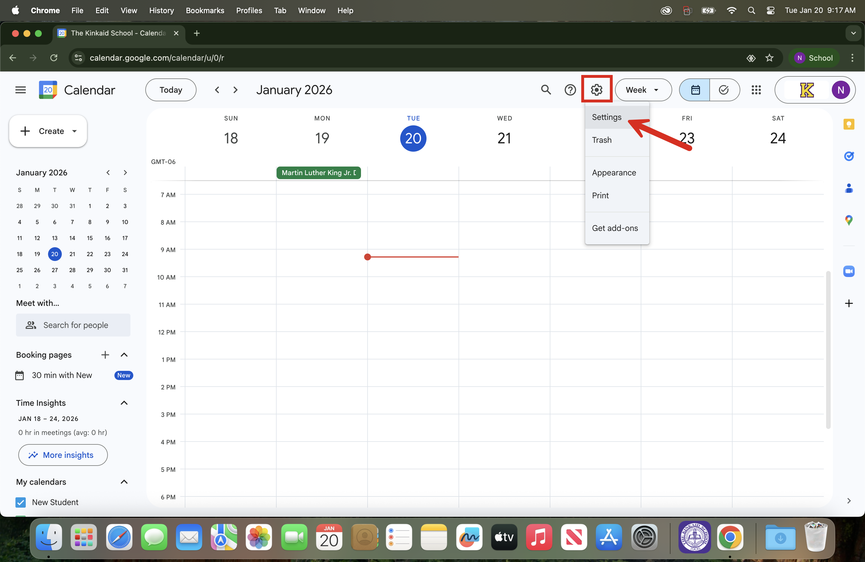Open the Support help icon
Image resolution: width=865 pixels, height=562 pixels.
(570, 90)
